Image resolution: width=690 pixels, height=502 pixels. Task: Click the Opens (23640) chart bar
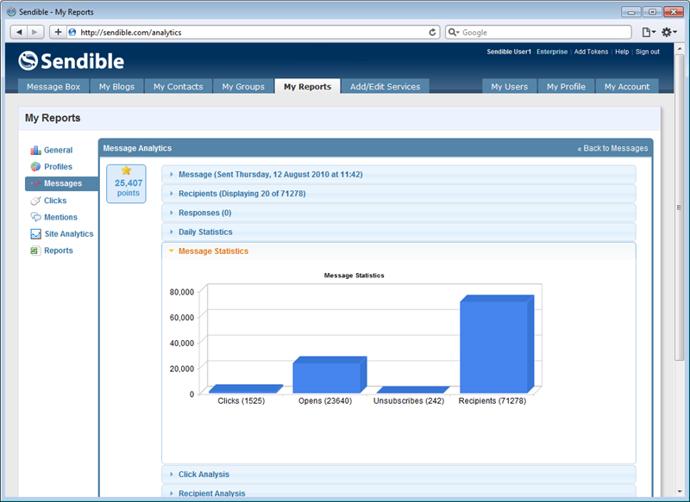tap(329, 375)
